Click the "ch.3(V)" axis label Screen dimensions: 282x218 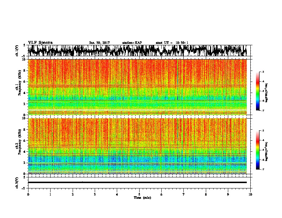pos(17,183)
